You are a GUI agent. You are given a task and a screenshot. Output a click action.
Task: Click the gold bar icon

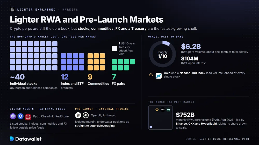pyautogui.click(x=151, y=75)
